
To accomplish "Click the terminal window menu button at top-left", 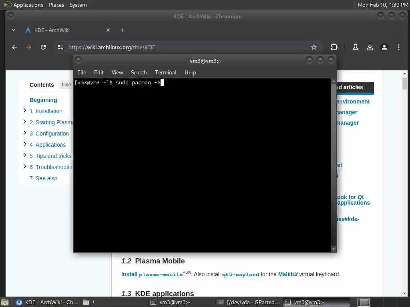I will (x=78, y=60).
